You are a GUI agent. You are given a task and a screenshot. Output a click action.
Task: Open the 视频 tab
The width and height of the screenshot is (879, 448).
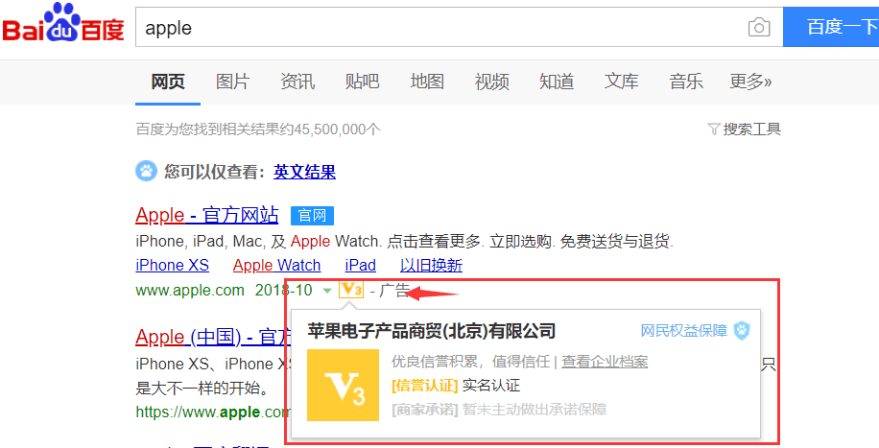491,82
